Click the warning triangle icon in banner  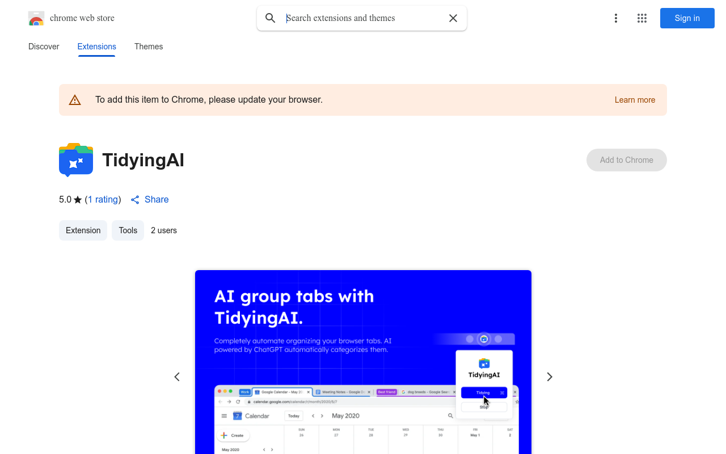[75, 100]
